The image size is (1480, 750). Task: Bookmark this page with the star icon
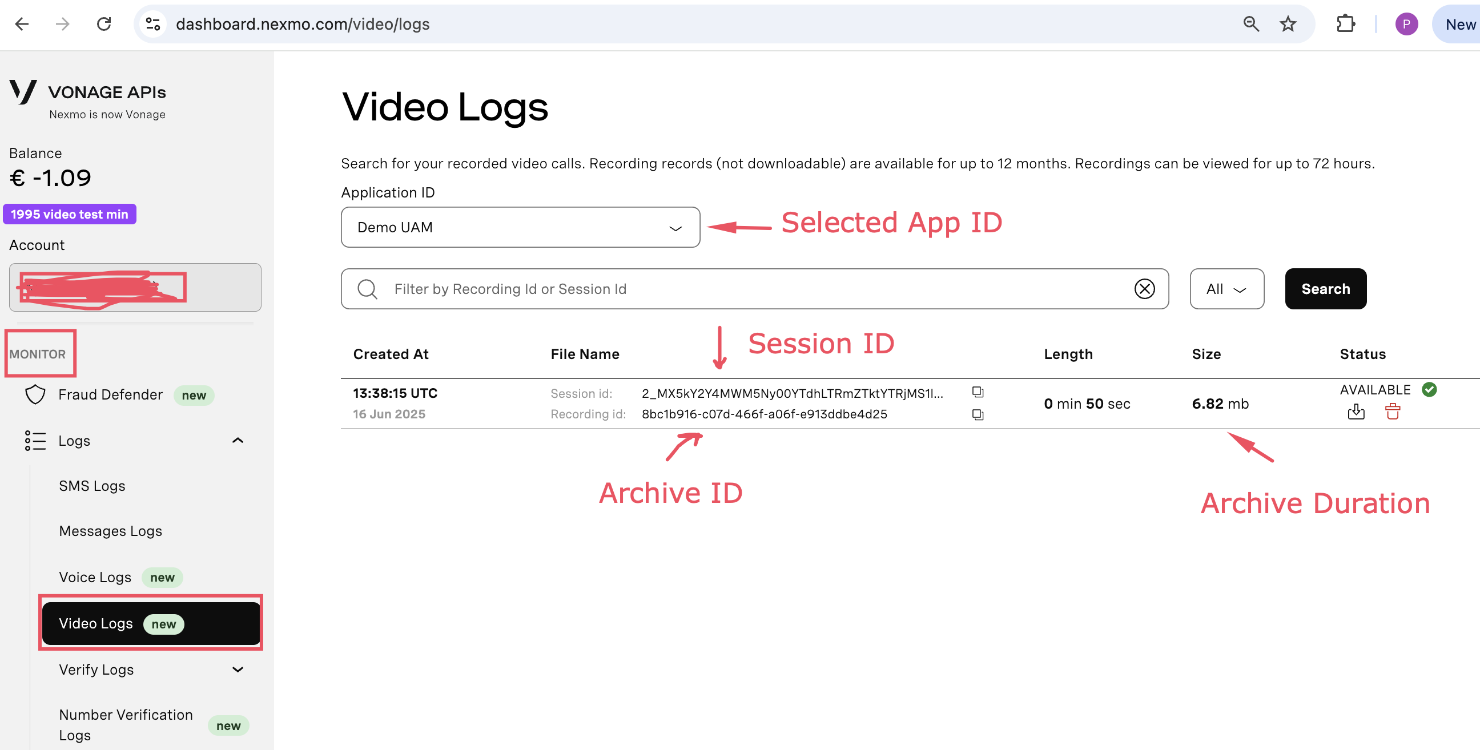pyautogui.click(x=1288, y=24)
